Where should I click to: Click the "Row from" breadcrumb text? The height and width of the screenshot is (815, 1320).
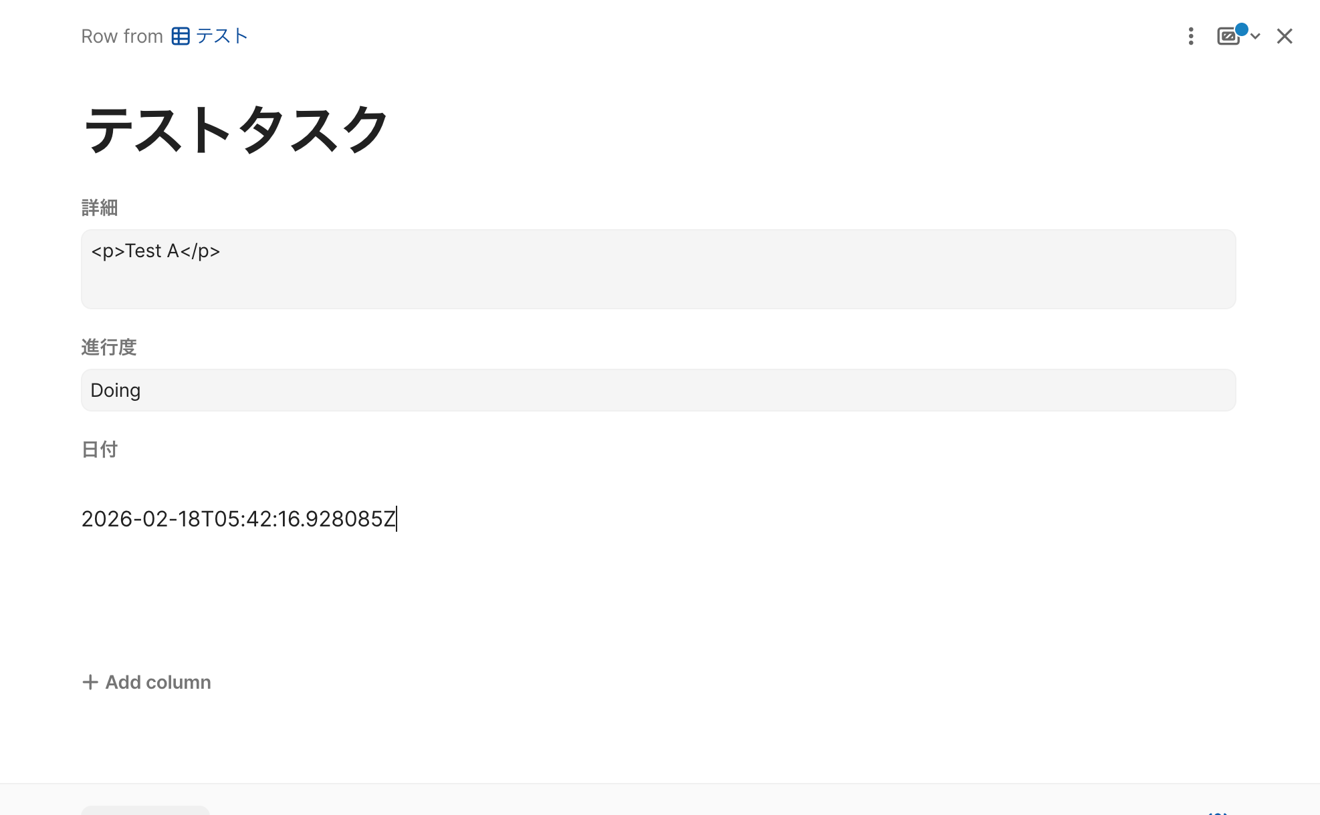122,36
